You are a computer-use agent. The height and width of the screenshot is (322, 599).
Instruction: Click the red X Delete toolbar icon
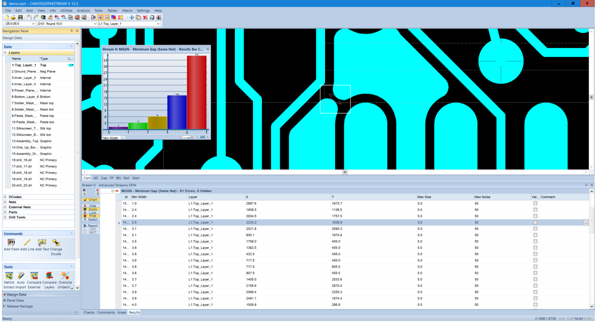click(x=145, y=17)
